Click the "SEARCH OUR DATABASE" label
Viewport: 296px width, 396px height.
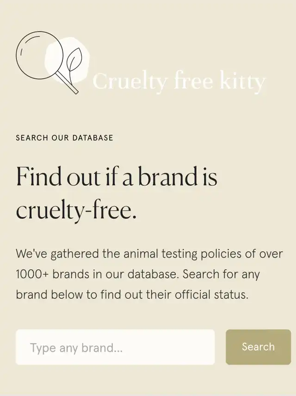coord(64,138)
